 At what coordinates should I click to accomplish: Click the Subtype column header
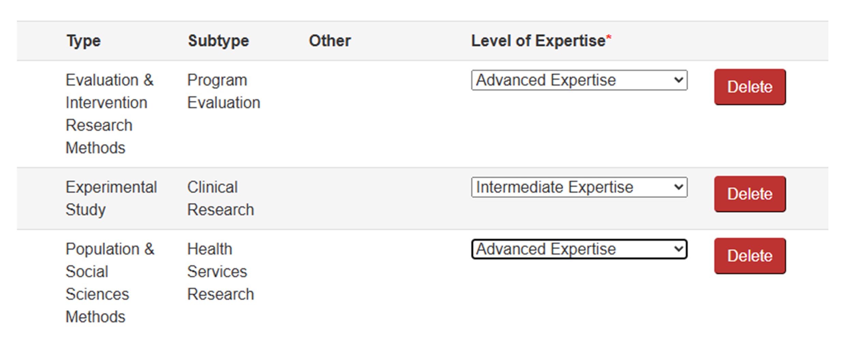[x=218, y=41]
